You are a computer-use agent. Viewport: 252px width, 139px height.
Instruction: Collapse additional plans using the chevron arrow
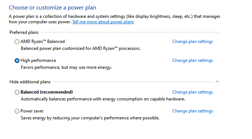pyautogui.click(x=217, y=82)
